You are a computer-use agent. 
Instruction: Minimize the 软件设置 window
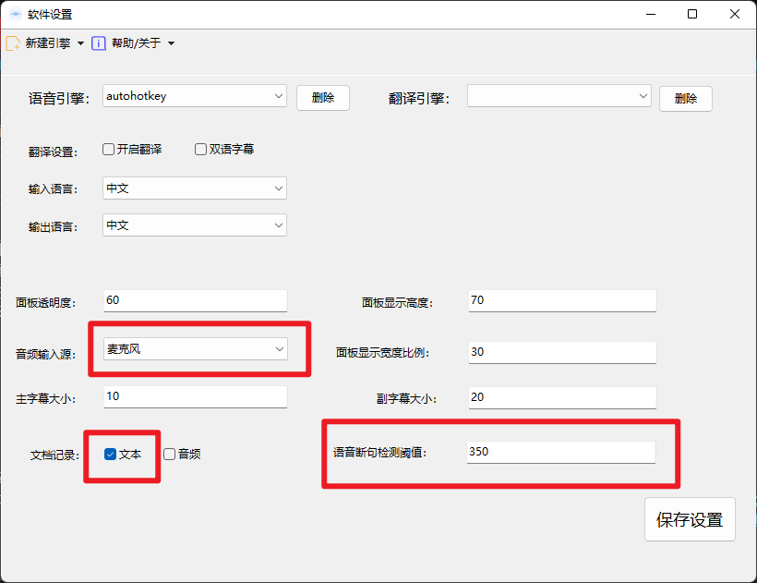651,14
